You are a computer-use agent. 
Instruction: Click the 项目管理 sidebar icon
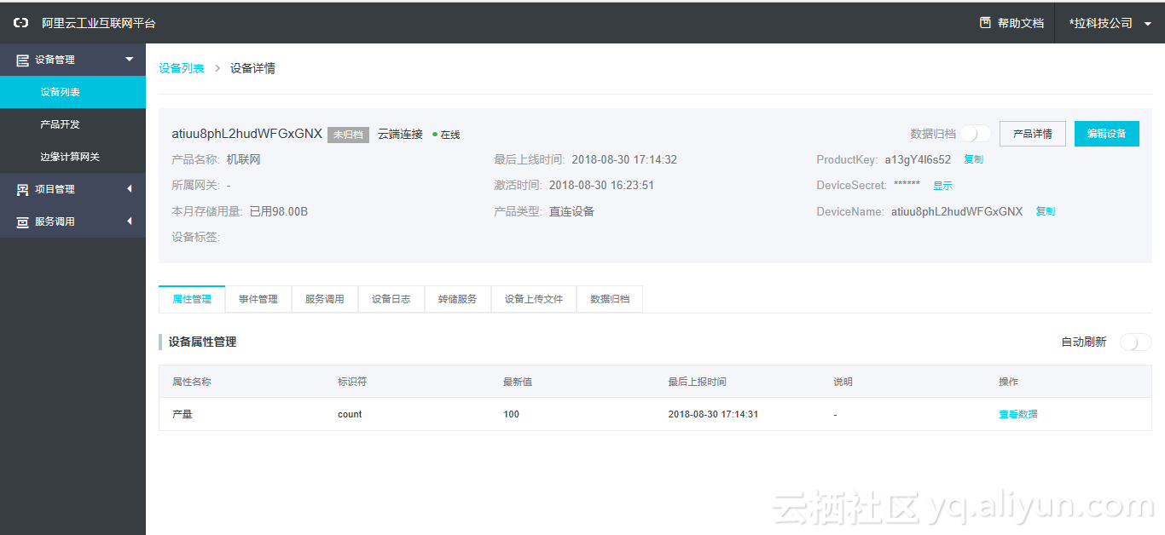23,189
